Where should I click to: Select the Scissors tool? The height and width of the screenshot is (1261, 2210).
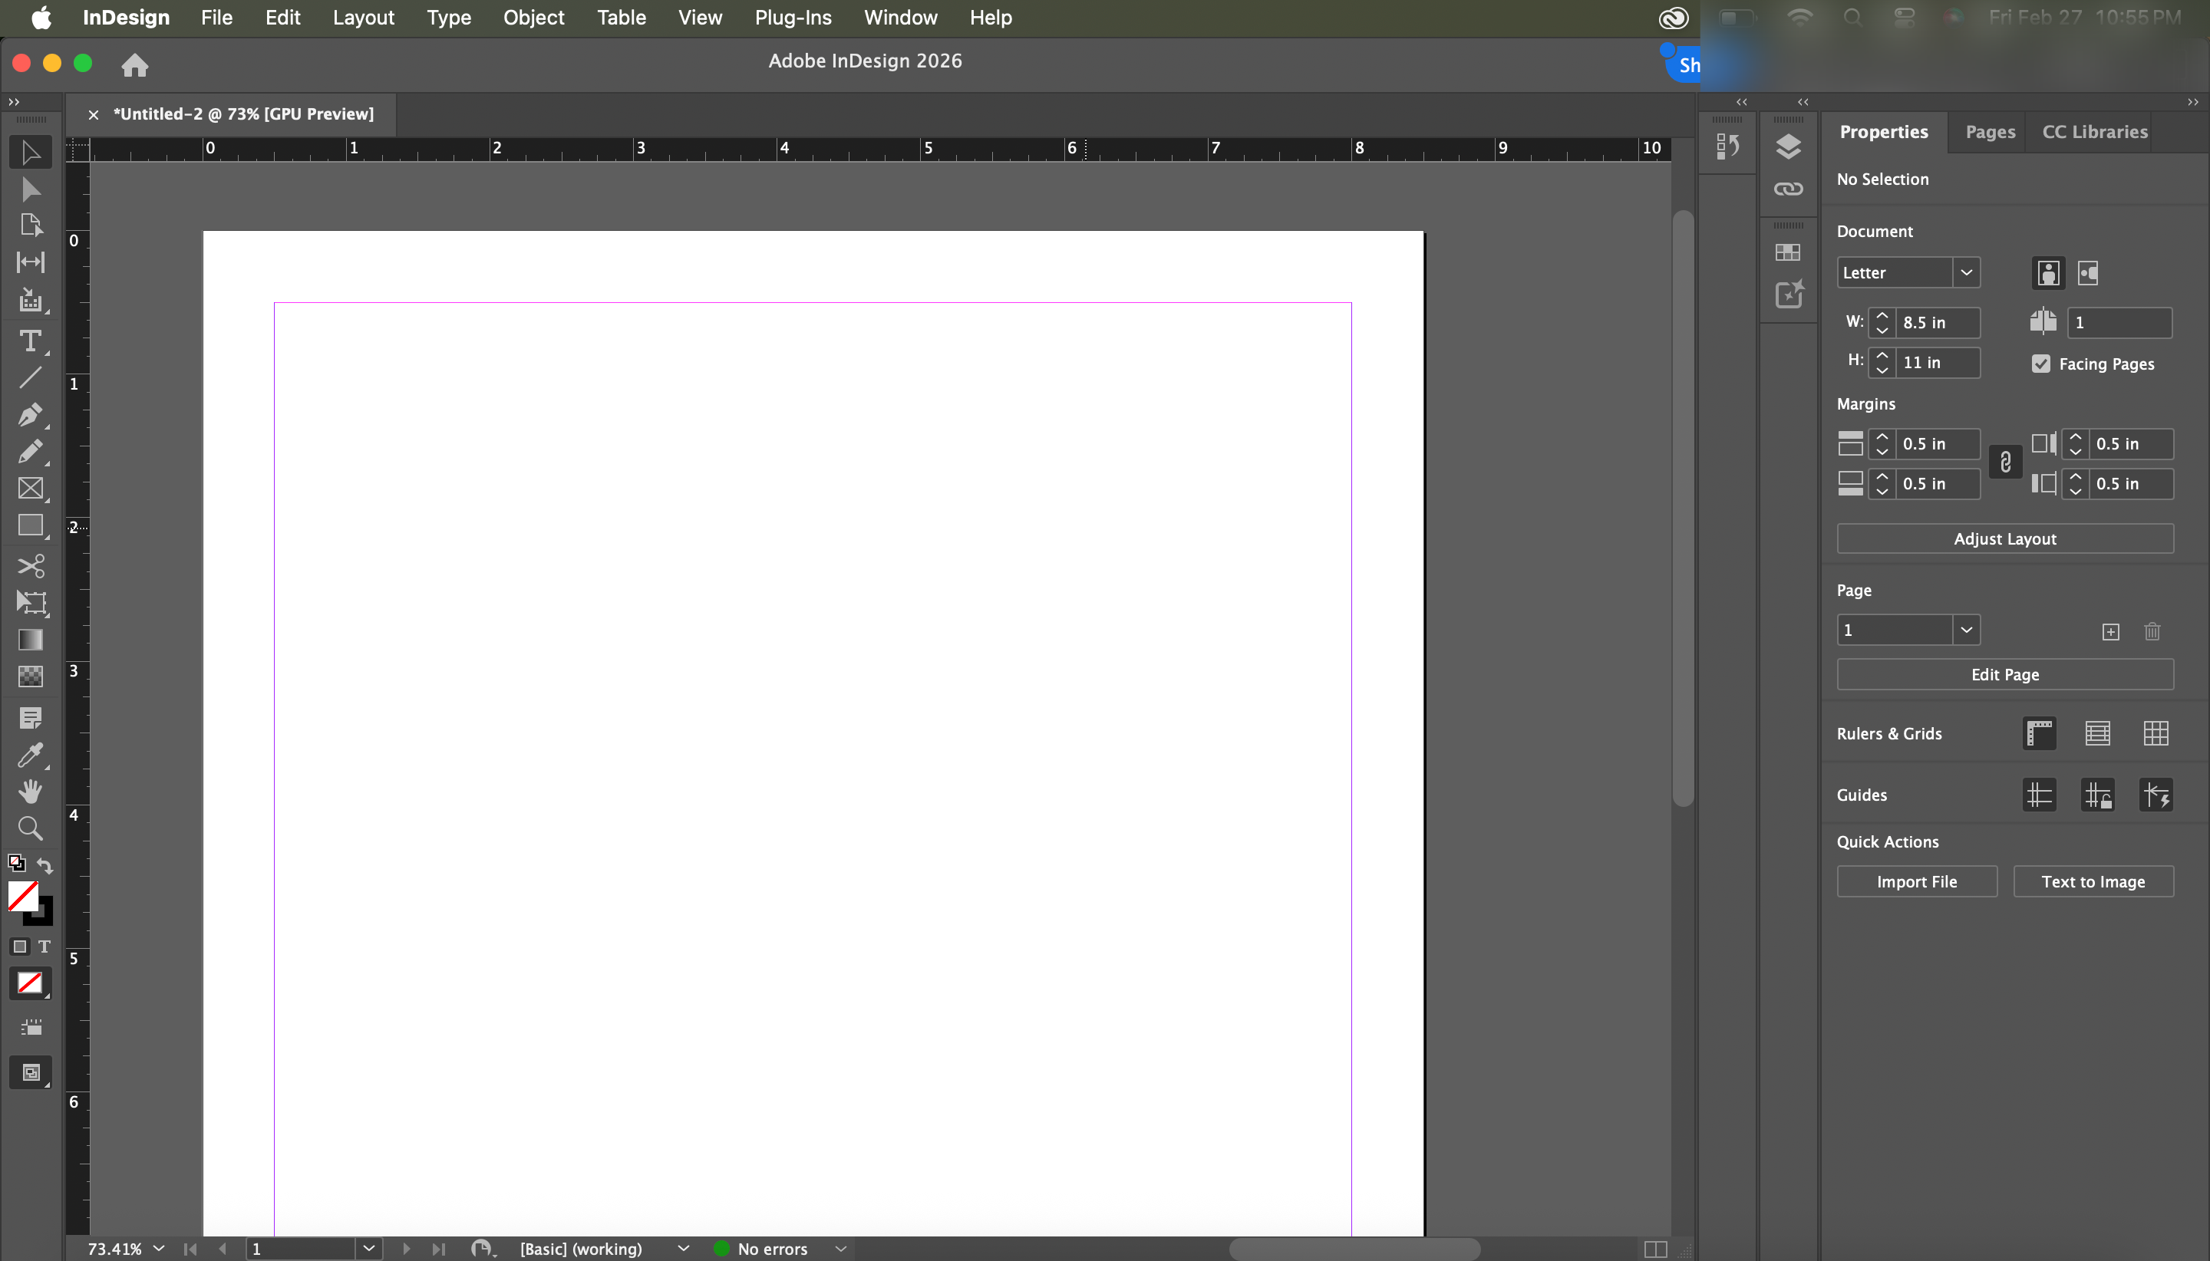pos(31,566)
